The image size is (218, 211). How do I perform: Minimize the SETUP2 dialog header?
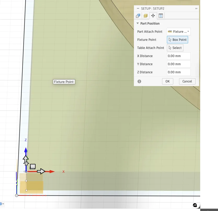[138, 8]
